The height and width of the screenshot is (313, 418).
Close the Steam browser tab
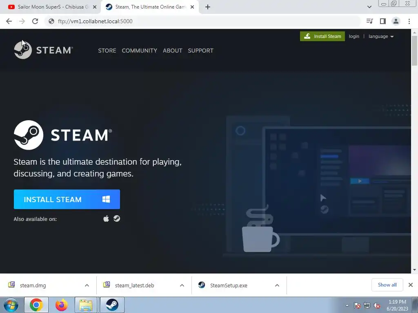point(192,7)
